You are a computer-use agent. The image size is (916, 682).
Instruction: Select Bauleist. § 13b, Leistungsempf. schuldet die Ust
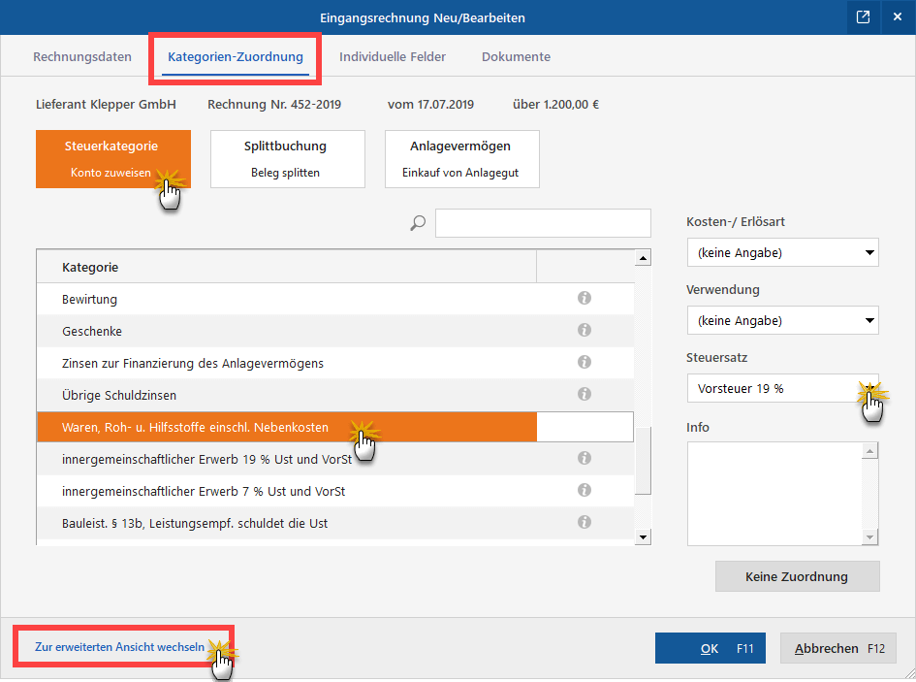click(335, 523)
